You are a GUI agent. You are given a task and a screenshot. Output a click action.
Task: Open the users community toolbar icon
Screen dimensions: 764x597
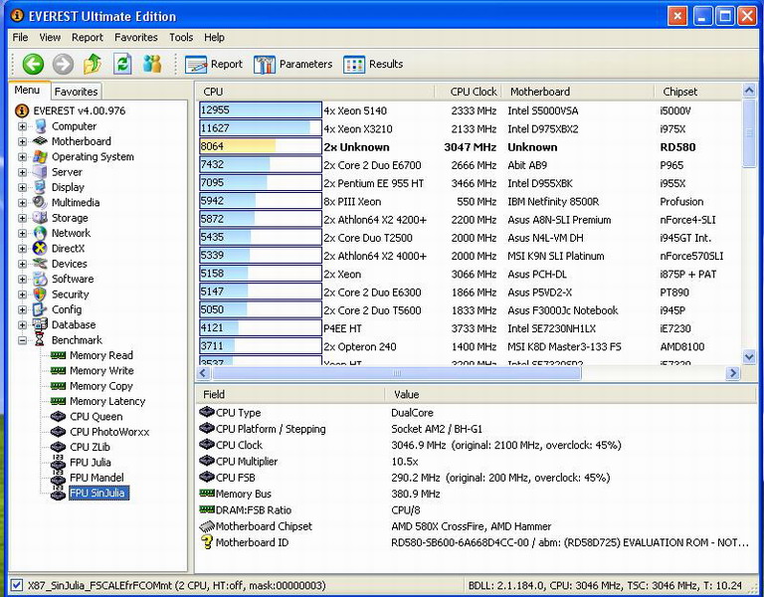click(152, 64)
